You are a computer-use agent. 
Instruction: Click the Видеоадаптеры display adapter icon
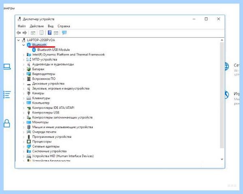(x=29, y=74)
